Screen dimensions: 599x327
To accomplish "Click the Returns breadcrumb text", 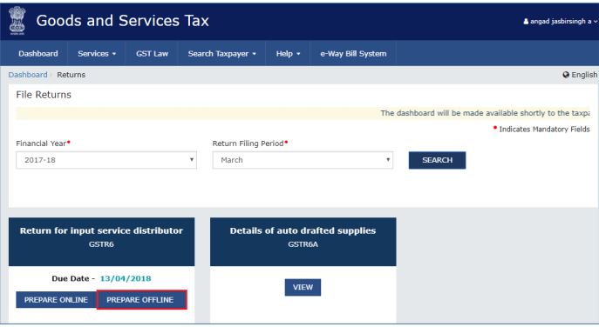I will tap(71, 75).
